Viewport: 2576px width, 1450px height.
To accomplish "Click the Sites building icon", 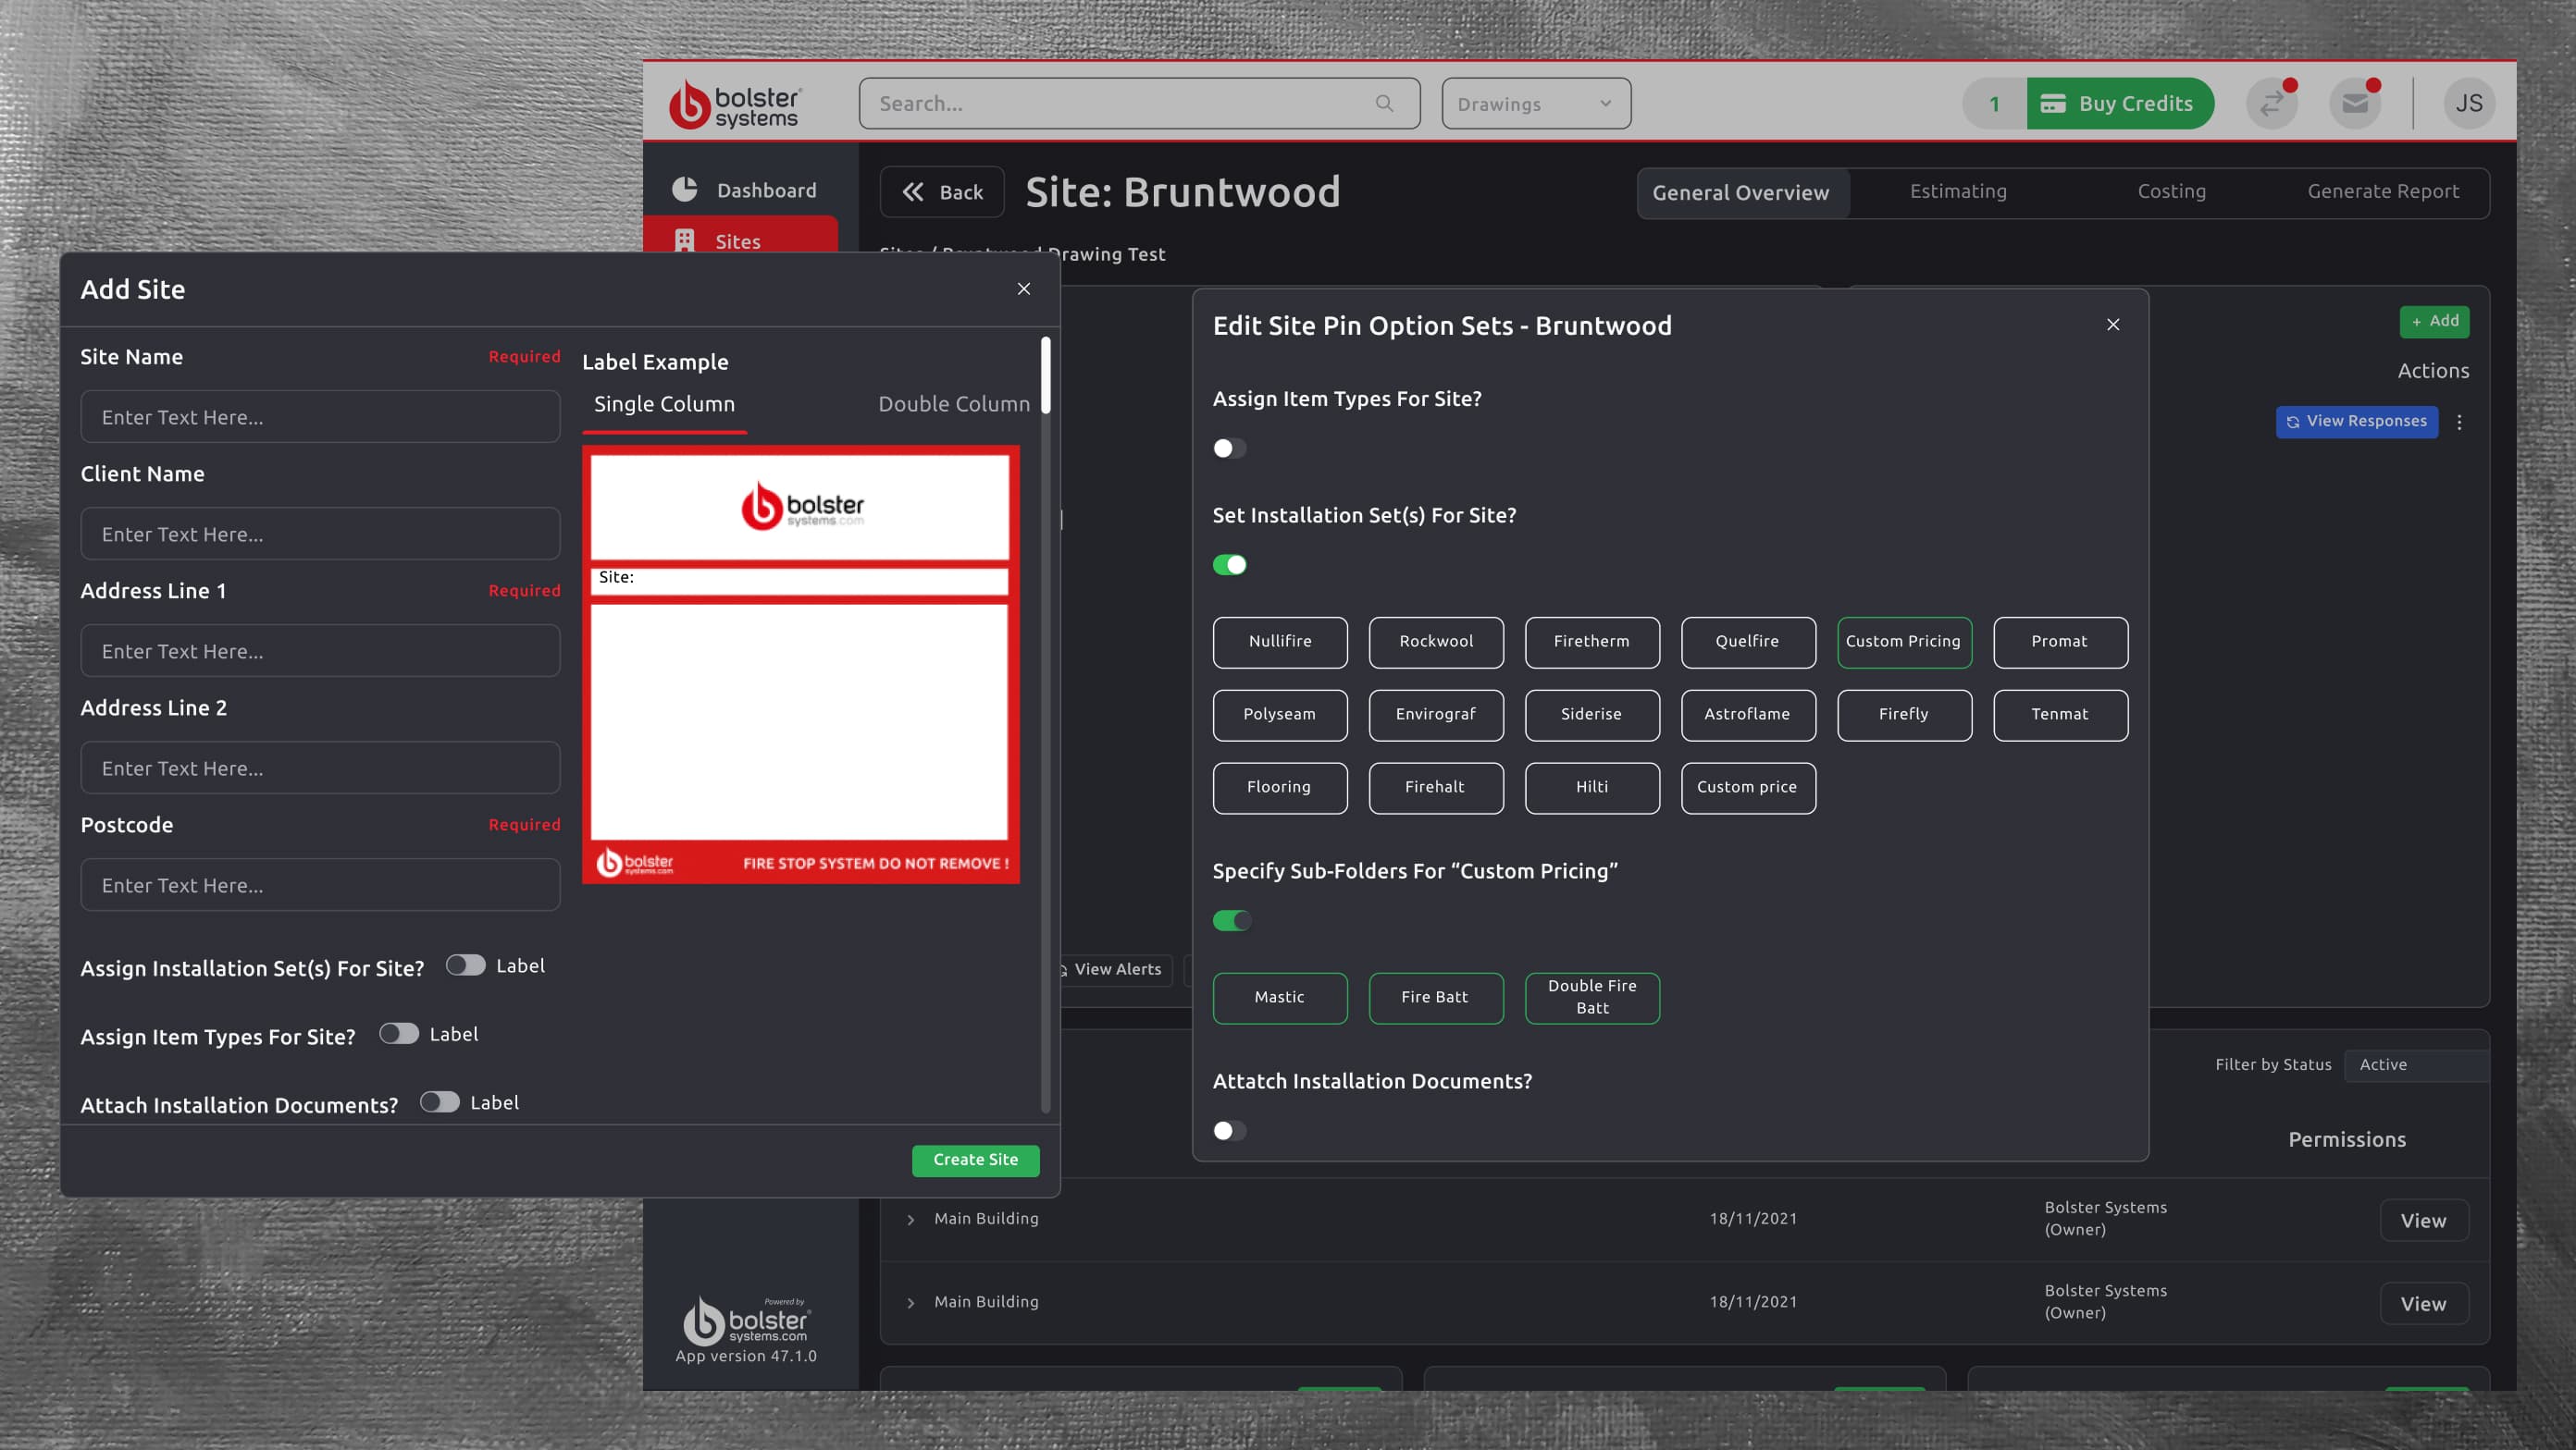I will coord(685,240).
